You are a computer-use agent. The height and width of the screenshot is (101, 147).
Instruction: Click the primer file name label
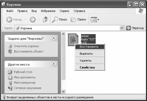point(85,36)
